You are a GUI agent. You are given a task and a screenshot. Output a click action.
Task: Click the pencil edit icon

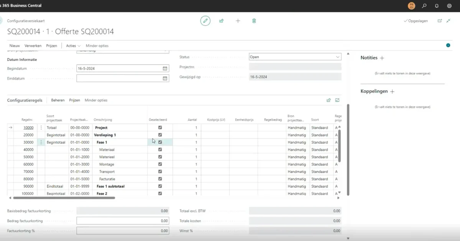(x=205, y=21)
